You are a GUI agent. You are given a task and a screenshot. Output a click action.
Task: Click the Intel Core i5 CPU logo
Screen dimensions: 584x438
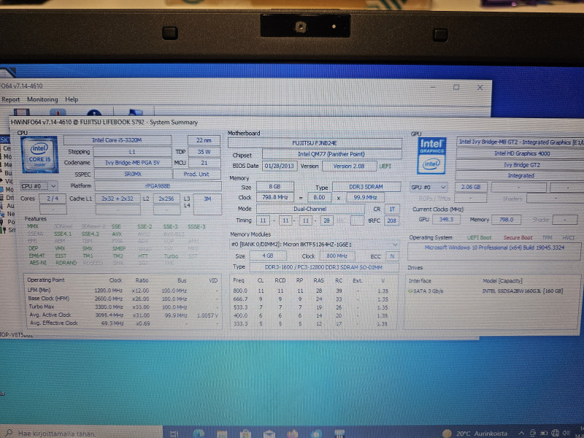[40, 155]
